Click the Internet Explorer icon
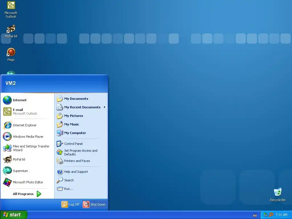This screenshot has height=219, width=292. coord(7,125)
